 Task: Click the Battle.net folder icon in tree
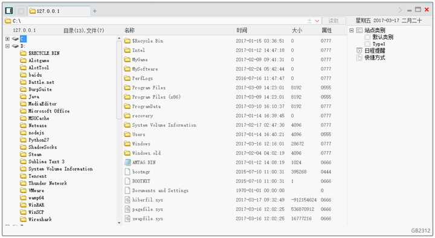(x=24, y=82)
